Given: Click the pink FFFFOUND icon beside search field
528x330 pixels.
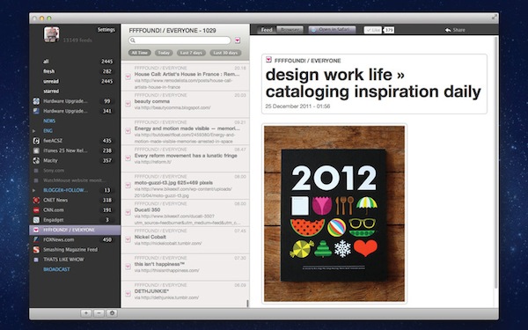Looking at the screenshot, I should tap(238, 40).
